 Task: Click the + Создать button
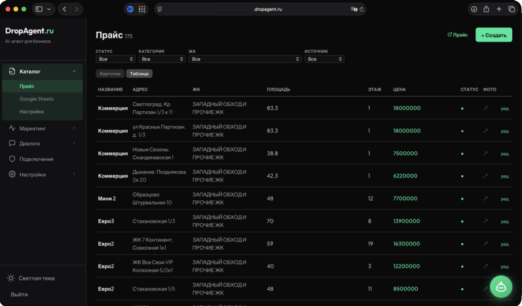click(x=493, y=35)
